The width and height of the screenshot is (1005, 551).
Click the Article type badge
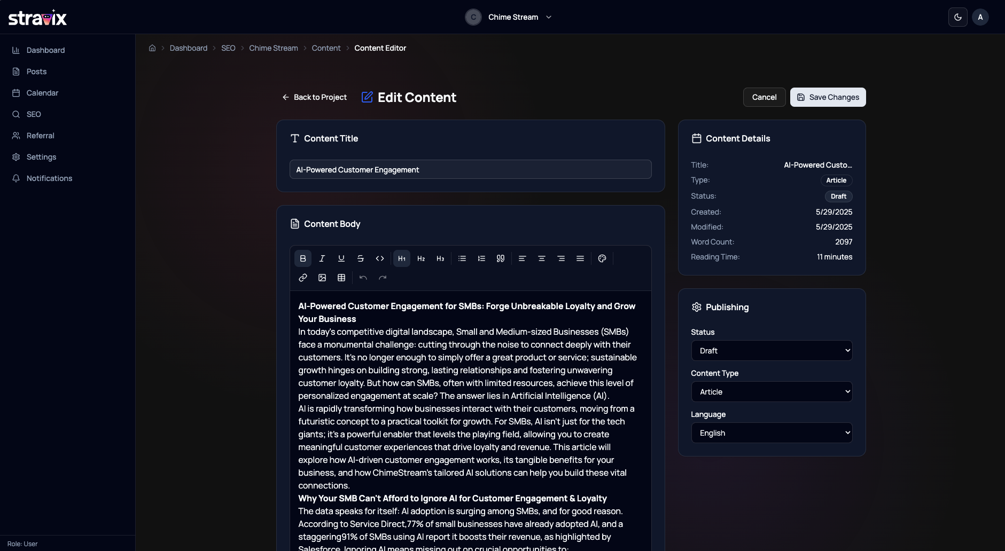836,180
